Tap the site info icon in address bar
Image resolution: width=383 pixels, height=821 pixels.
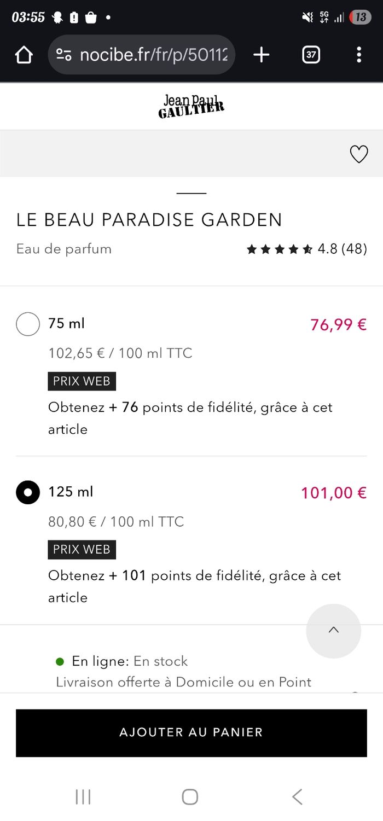64,55
